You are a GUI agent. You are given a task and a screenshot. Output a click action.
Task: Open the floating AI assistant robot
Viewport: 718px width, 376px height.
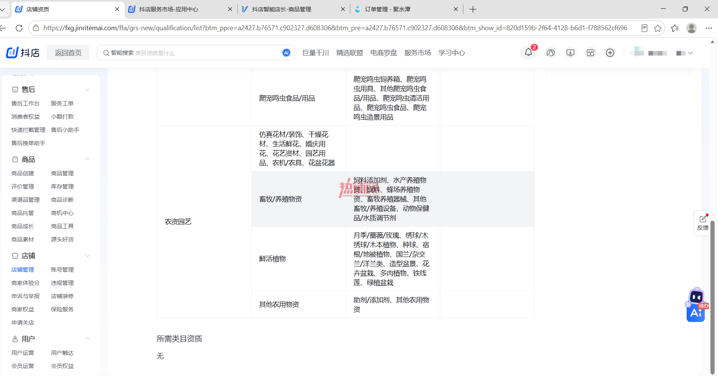(x=696, y=305)
